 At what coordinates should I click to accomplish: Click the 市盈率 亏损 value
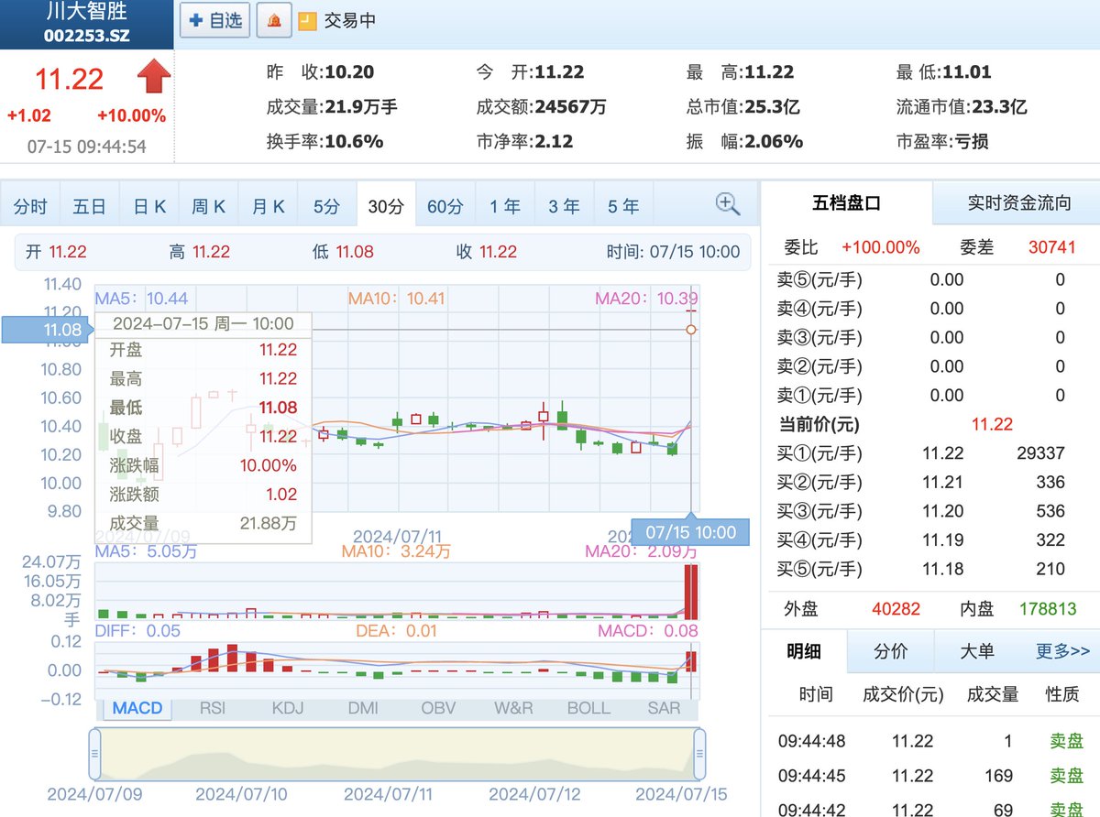pyautogui.click(x=971, y=141)
